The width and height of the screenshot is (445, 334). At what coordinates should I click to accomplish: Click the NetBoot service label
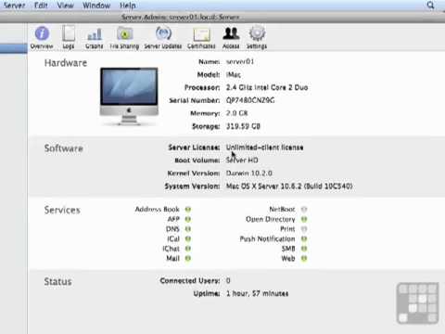click(282, 210)
